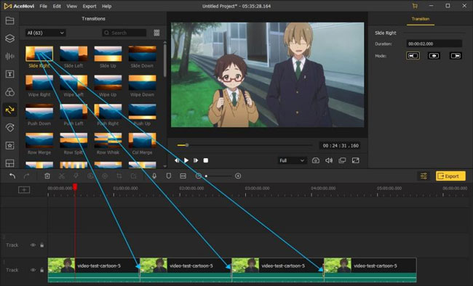Open the Text panel in sidebar
473x286 pixels.
[9, 74]
